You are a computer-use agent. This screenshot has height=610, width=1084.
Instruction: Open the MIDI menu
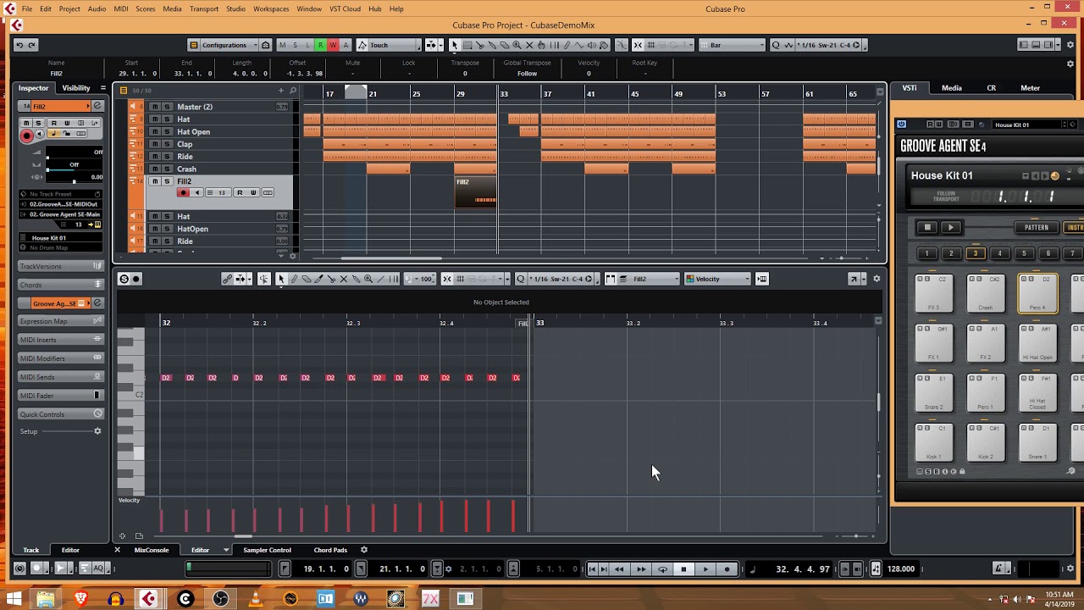coord(121,8)
